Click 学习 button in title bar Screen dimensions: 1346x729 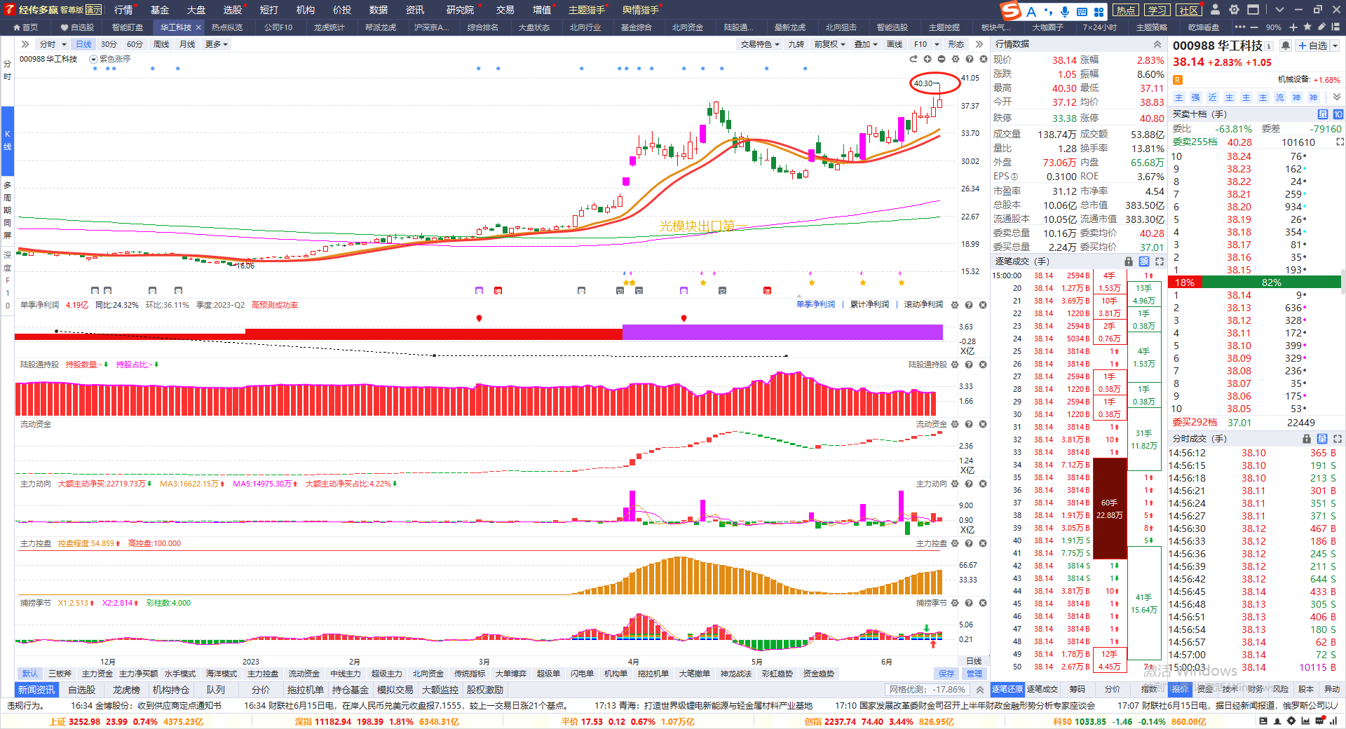1157,10
